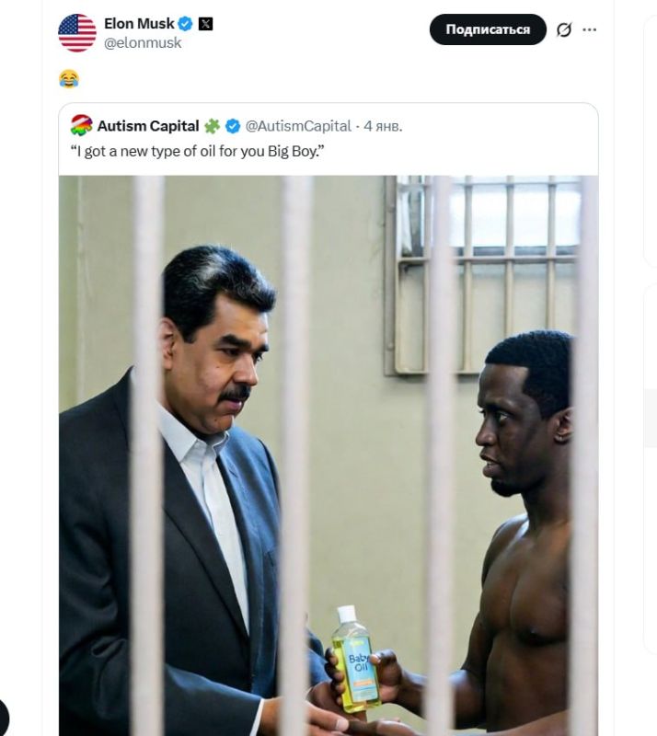The height and width of the screenshot is (736, 657).
Task: Click the green puzzle piece emoji
Action: [x=212, y=126]
